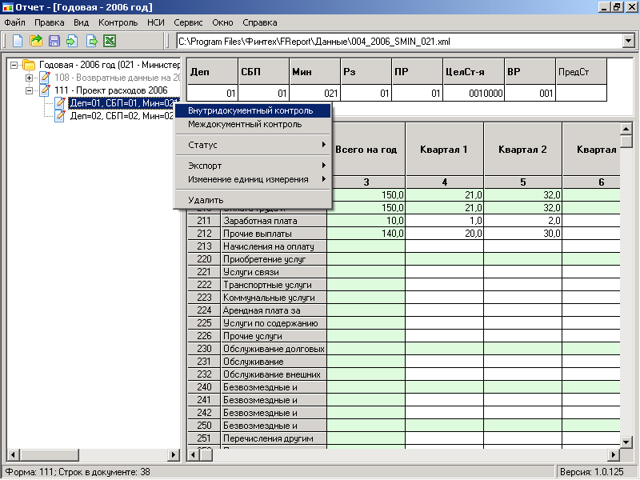This screenshot has height=480, width=640.
Task: Click the table's vertical scrollbar down arrow
Action: point(626,442)
